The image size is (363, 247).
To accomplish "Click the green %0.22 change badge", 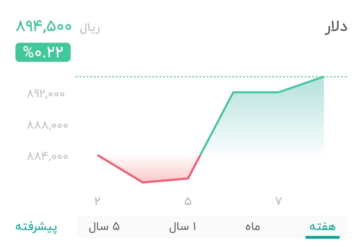I will tap(43, 52).
